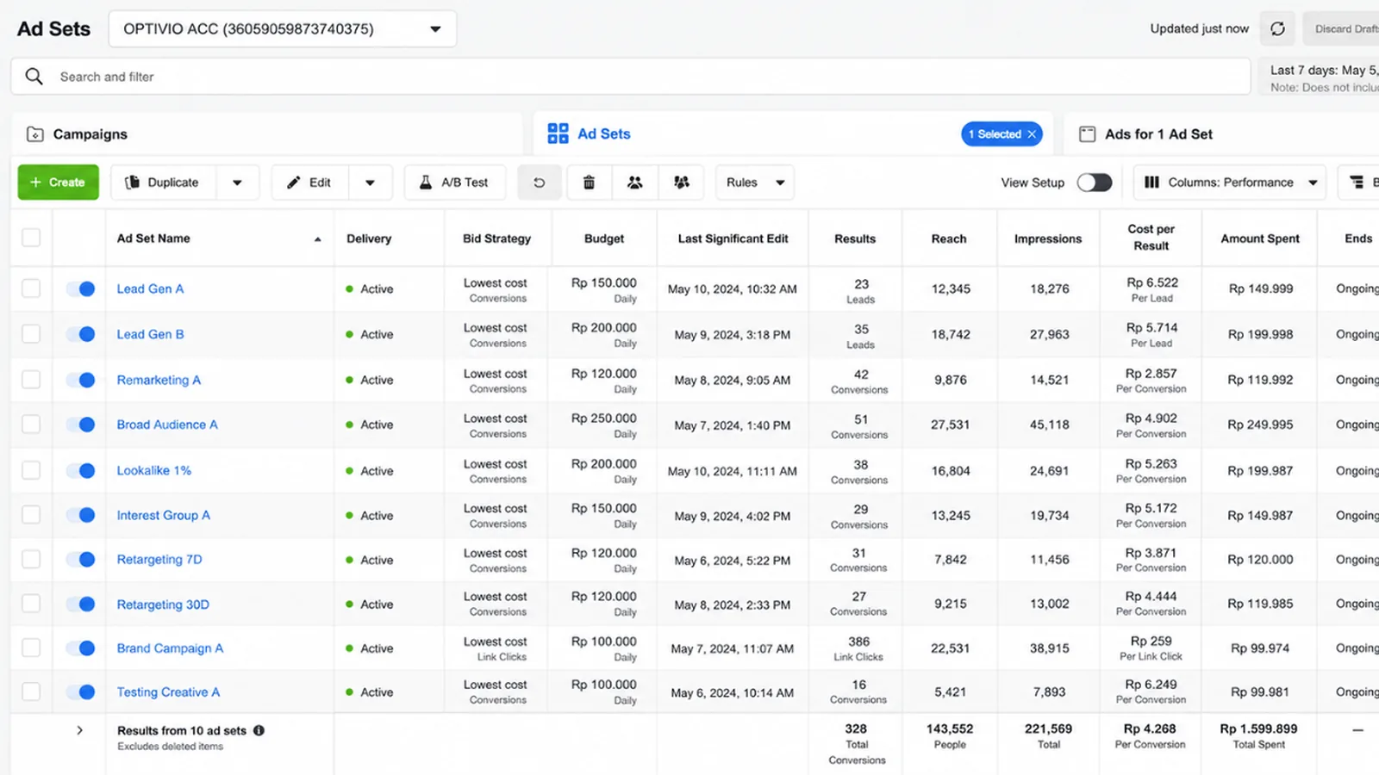Toggle the View Setup switch
This screenshot has height=775, width=1379.
tap(1095, 183)
